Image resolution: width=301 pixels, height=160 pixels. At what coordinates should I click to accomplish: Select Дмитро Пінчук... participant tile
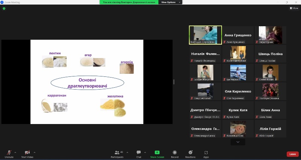click(205, 110)
